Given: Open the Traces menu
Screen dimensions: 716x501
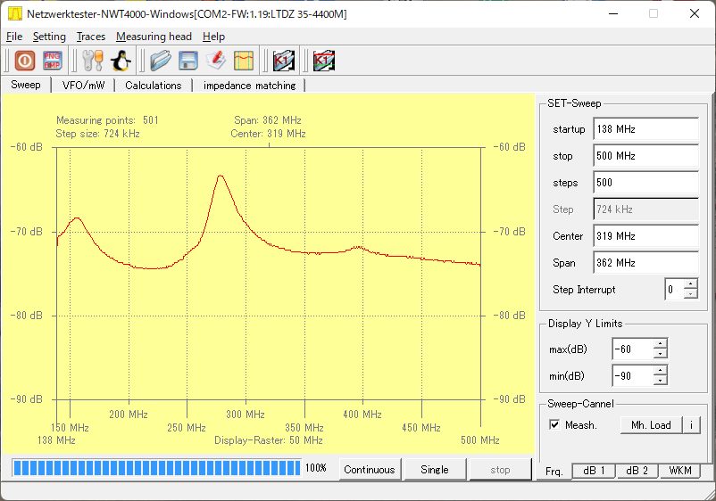Looking at the screenshot, I should [91, 37].
